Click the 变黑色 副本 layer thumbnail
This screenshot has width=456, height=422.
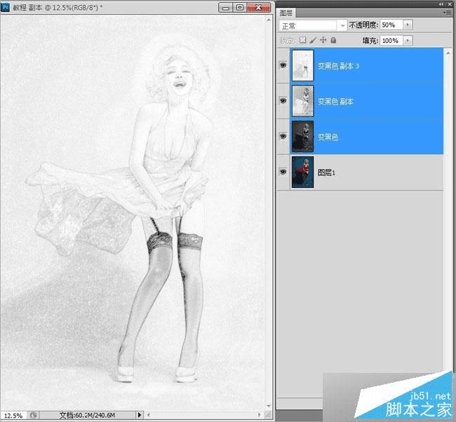(x=303, y=101)
